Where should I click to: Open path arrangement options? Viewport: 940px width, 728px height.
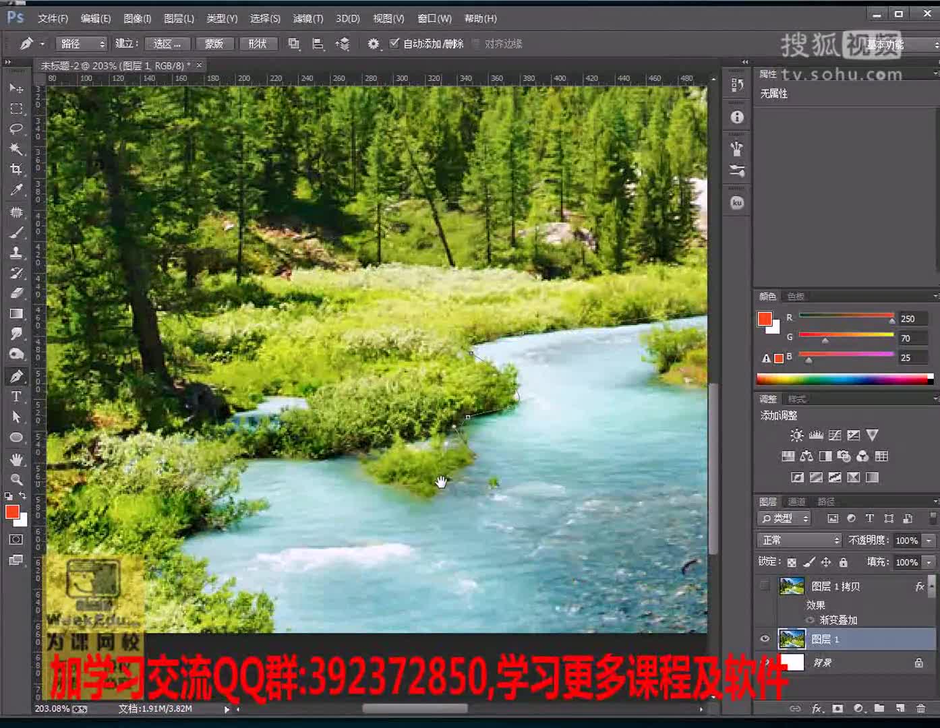pyautogui.click(x=343, y=44)
